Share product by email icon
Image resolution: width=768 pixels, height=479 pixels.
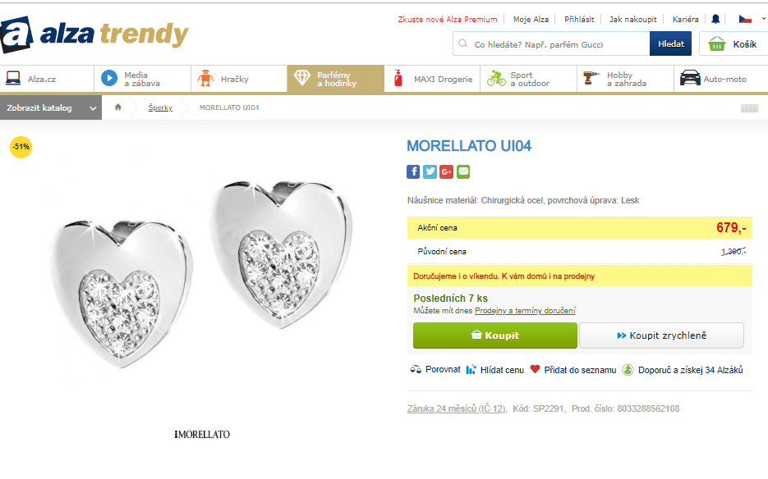[x=463, y=171]
